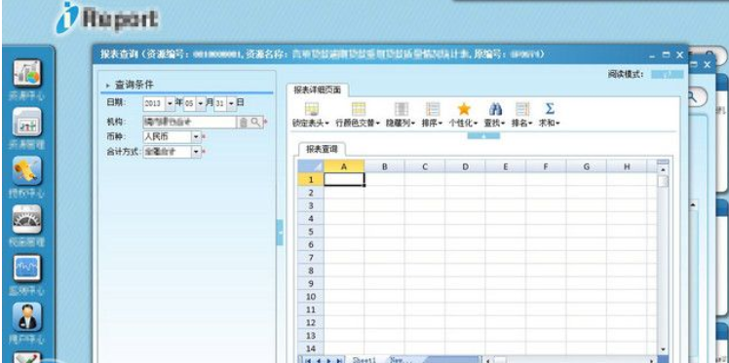
Task: Click column header D
Action: point(465,166)
